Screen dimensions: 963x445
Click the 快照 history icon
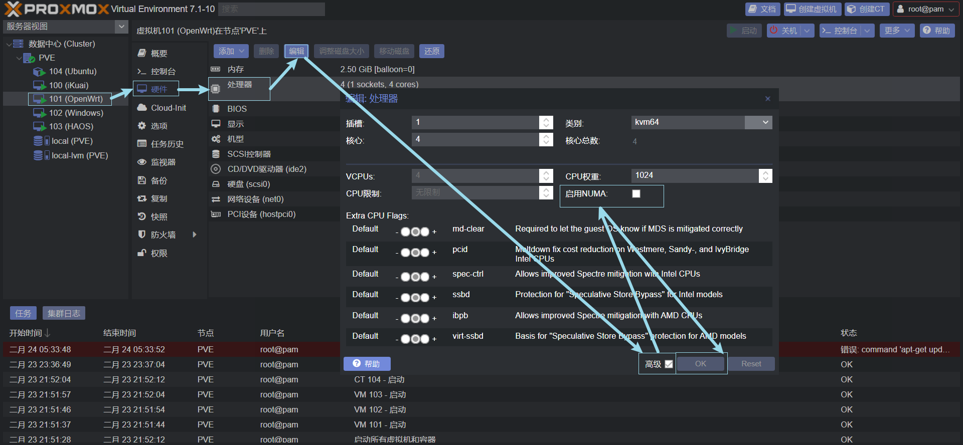(x=142, y=216)
